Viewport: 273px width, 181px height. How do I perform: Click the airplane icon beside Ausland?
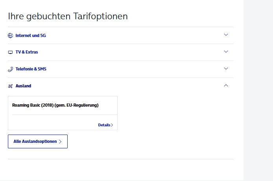click(11, 86)
